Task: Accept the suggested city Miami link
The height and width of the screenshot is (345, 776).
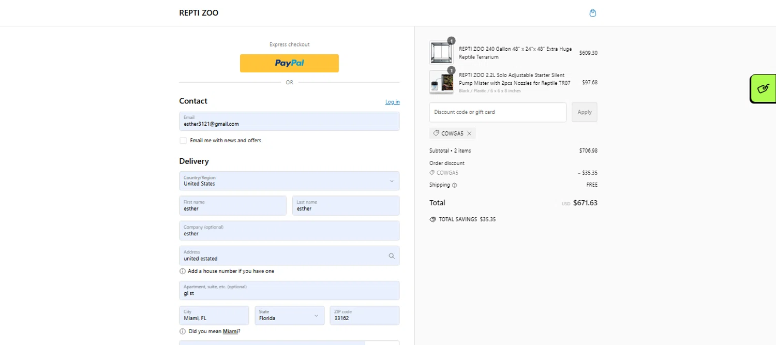Action: point(230,332)
